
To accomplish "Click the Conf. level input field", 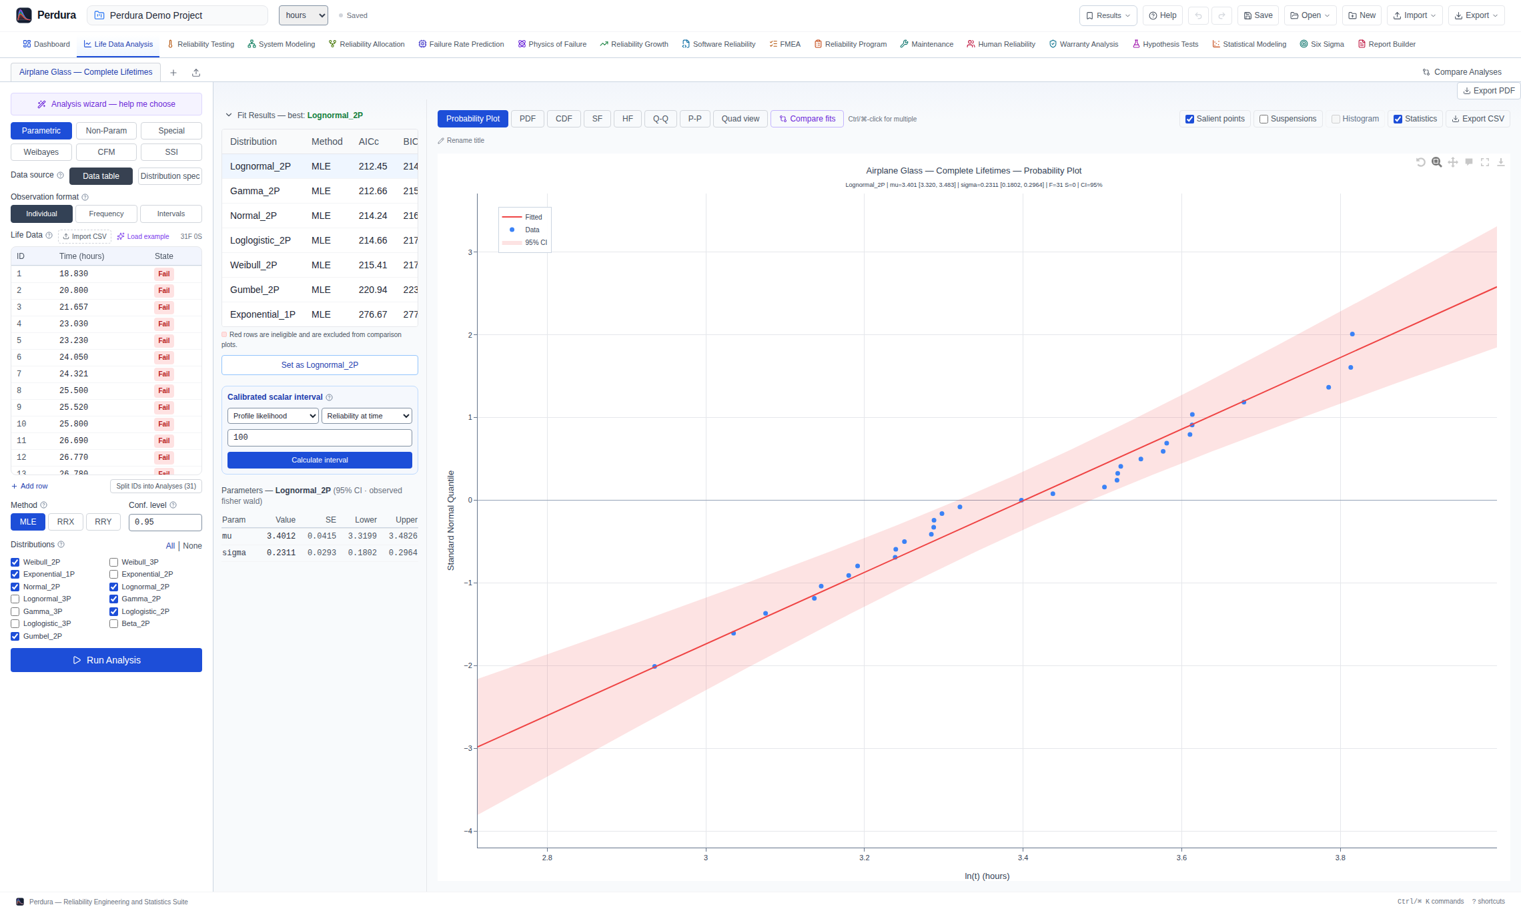I will point(165,522).
